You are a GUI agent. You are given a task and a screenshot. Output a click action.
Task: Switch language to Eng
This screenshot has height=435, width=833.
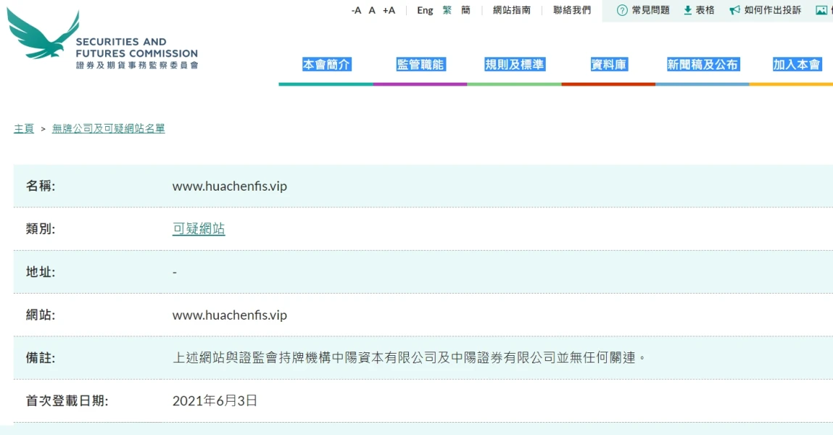point(425,10)
